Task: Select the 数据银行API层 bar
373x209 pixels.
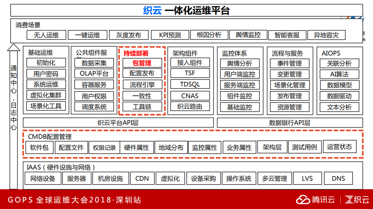Action: pos(290,123)
